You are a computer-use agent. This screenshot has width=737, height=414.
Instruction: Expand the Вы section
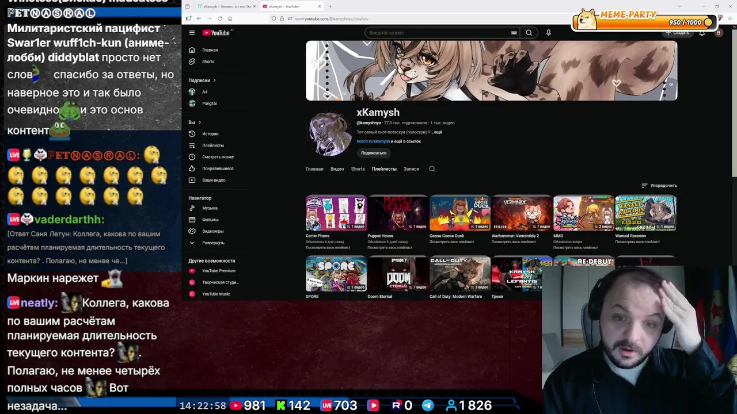(195, 122)
